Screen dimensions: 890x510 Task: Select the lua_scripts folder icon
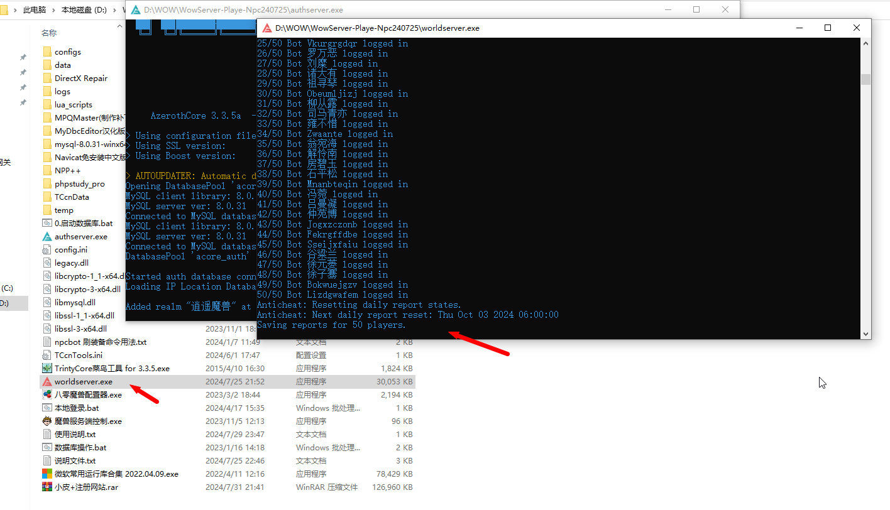(47, 104)
